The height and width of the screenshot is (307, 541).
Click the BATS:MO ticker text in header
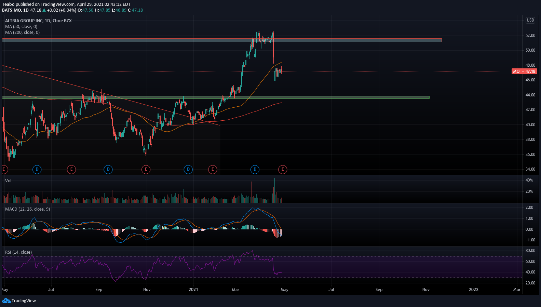click(x=12, y=10)
